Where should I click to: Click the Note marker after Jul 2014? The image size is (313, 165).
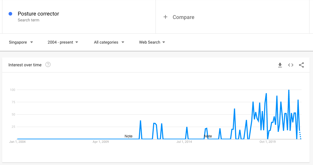[x=208, y=136]
